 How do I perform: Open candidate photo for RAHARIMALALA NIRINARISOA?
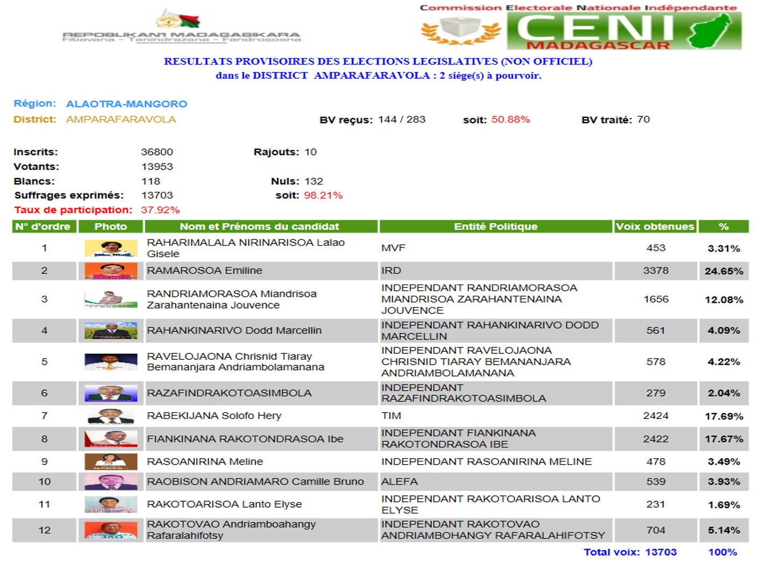tap(111, 248)
